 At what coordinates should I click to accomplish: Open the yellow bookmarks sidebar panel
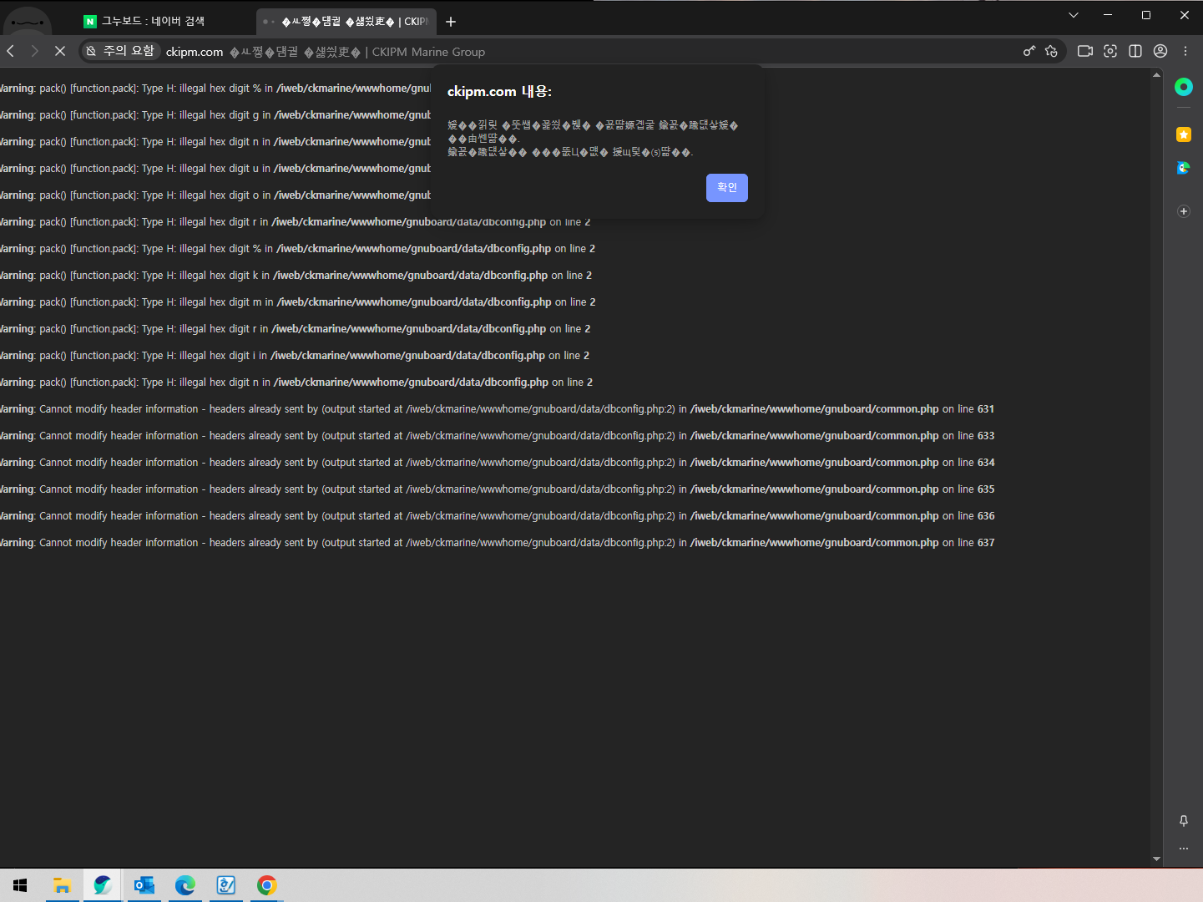pyautogui.click(x=1183, y=134)
